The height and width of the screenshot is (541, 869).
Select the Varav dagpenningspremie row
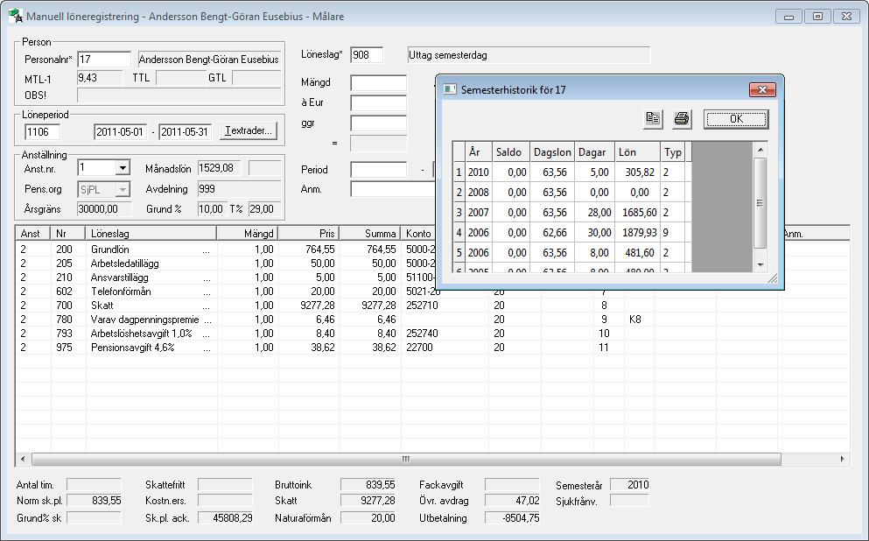pyautogui.click(x=432, y=320)
